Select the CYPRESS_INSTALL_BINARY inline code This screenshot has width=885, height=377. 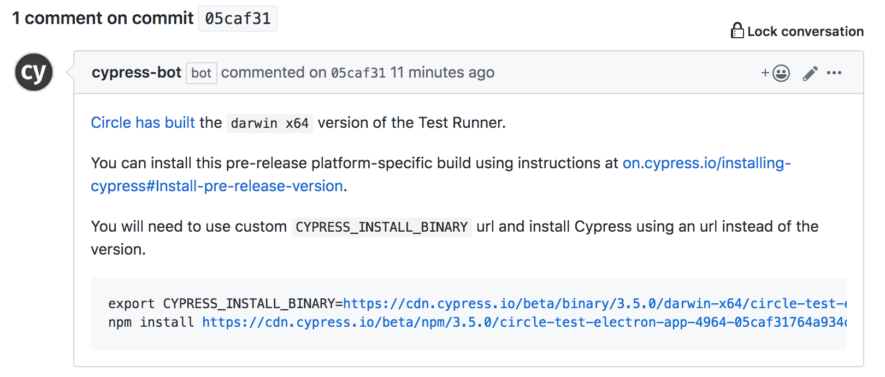point(382,227)
